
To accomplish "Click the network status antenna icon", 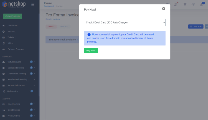I will [193, 4].
